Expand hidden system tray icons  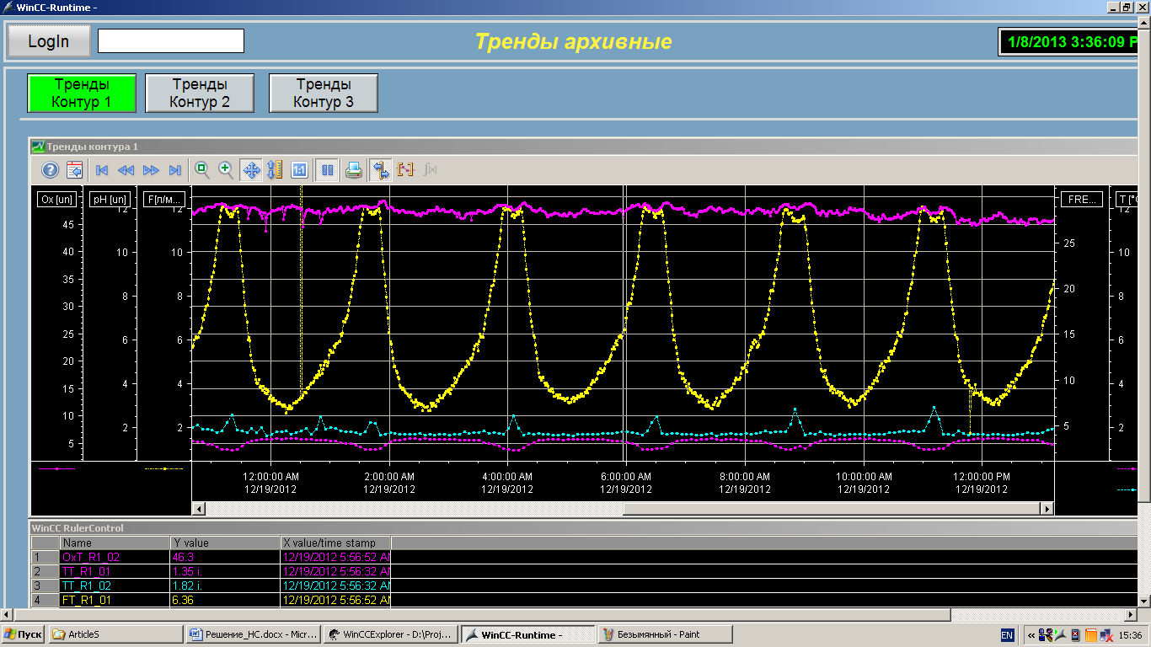(1031, 635)
